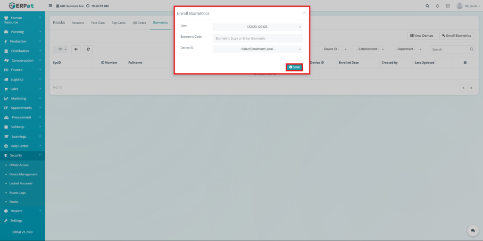Viewport: 483px width, 241px height.
Task: Click the search magnifier icon in top bar
Action: pyautogui.click(x=427, y=6)
